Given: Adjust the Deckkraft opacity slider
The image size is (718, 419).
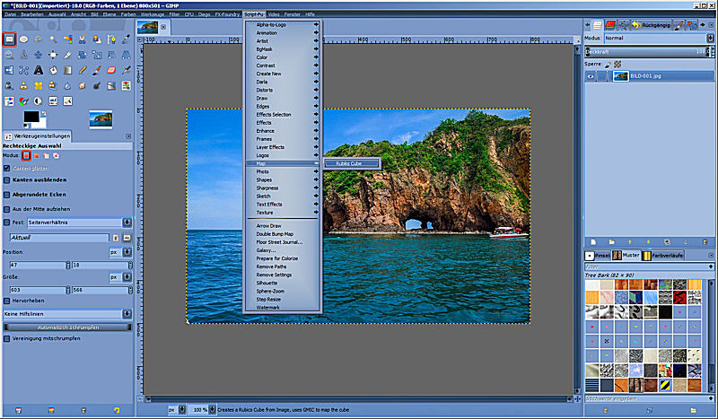Looking at the screenshot, I should pyautogui.click(x=649, y=52).
